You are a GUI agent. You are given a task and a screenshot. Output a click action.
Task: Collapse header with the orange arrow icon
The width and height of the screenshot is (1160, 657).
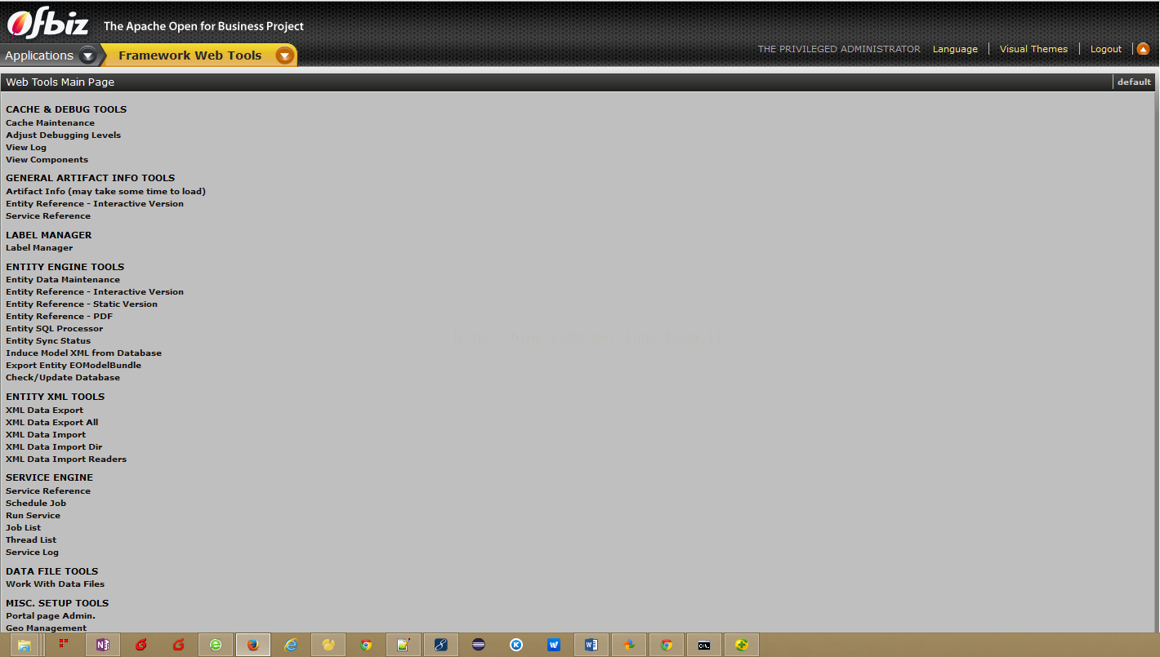[x=1143, y=49]
